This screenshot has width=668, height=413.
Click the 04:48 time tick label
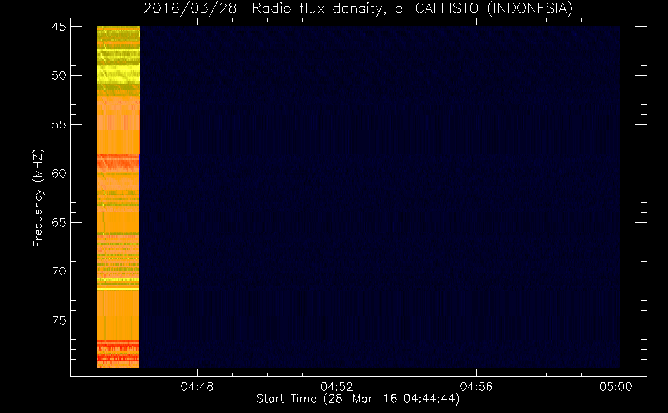(x=197, y=387)
